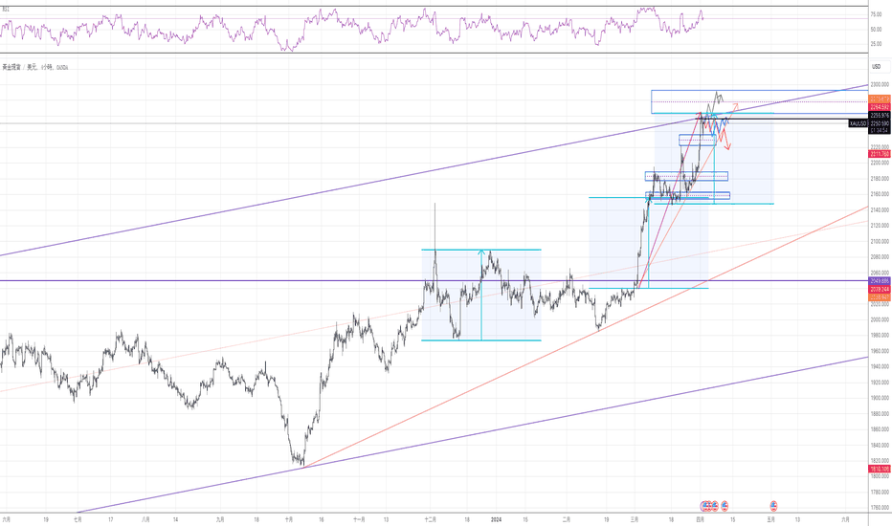Select the USD currency label on price axis
This screenshot has width=892, height=526.
tap(875, 66)
